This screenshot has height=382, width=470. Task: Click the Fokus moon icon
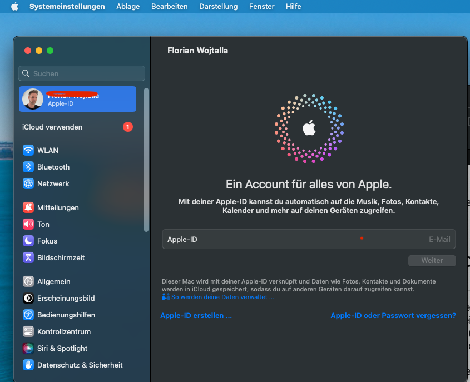click(x=28, y=241)
